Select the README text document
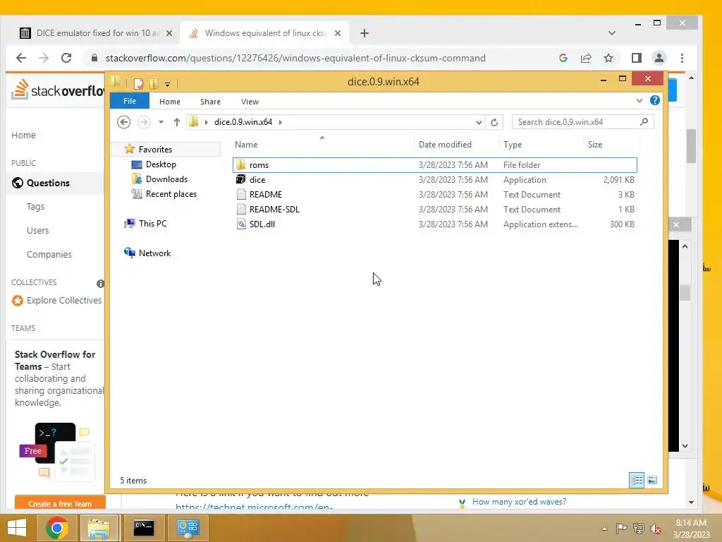Viewport: 722px width, 542px height. (434, 195)
